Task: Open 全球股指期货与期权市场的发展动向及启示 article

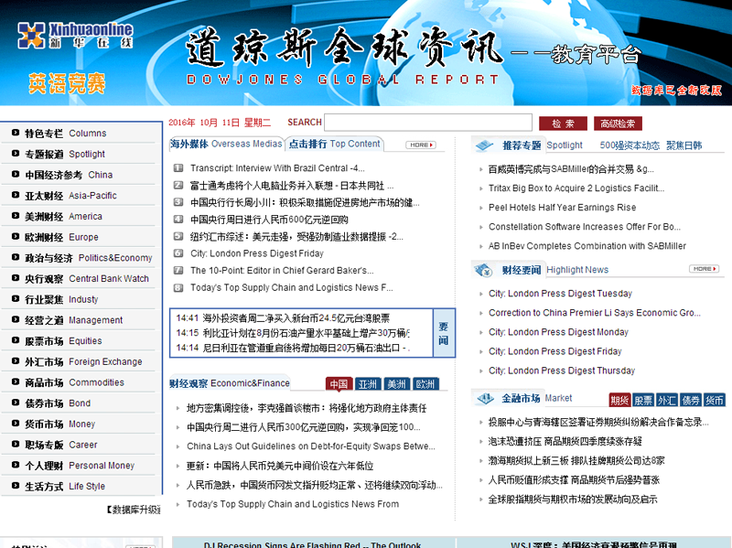Action: (573, 500)
